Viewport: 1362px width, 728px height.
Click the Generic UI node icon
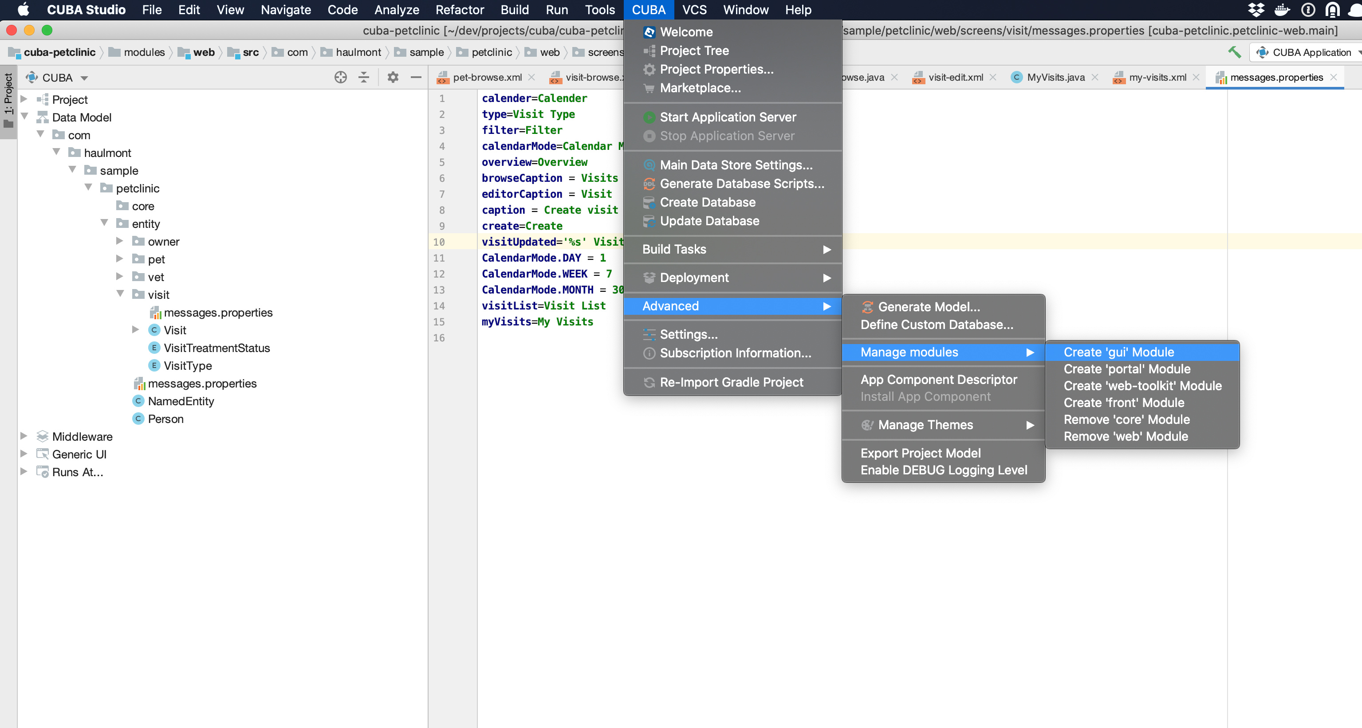(x=42, y=454)
